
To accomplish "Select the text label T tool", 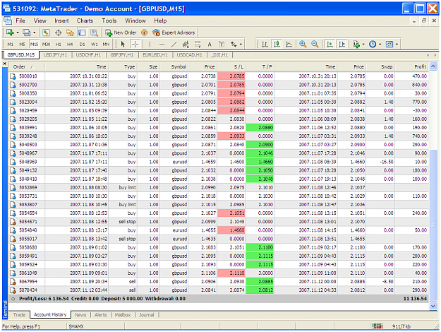I will [x=222, y=45].
